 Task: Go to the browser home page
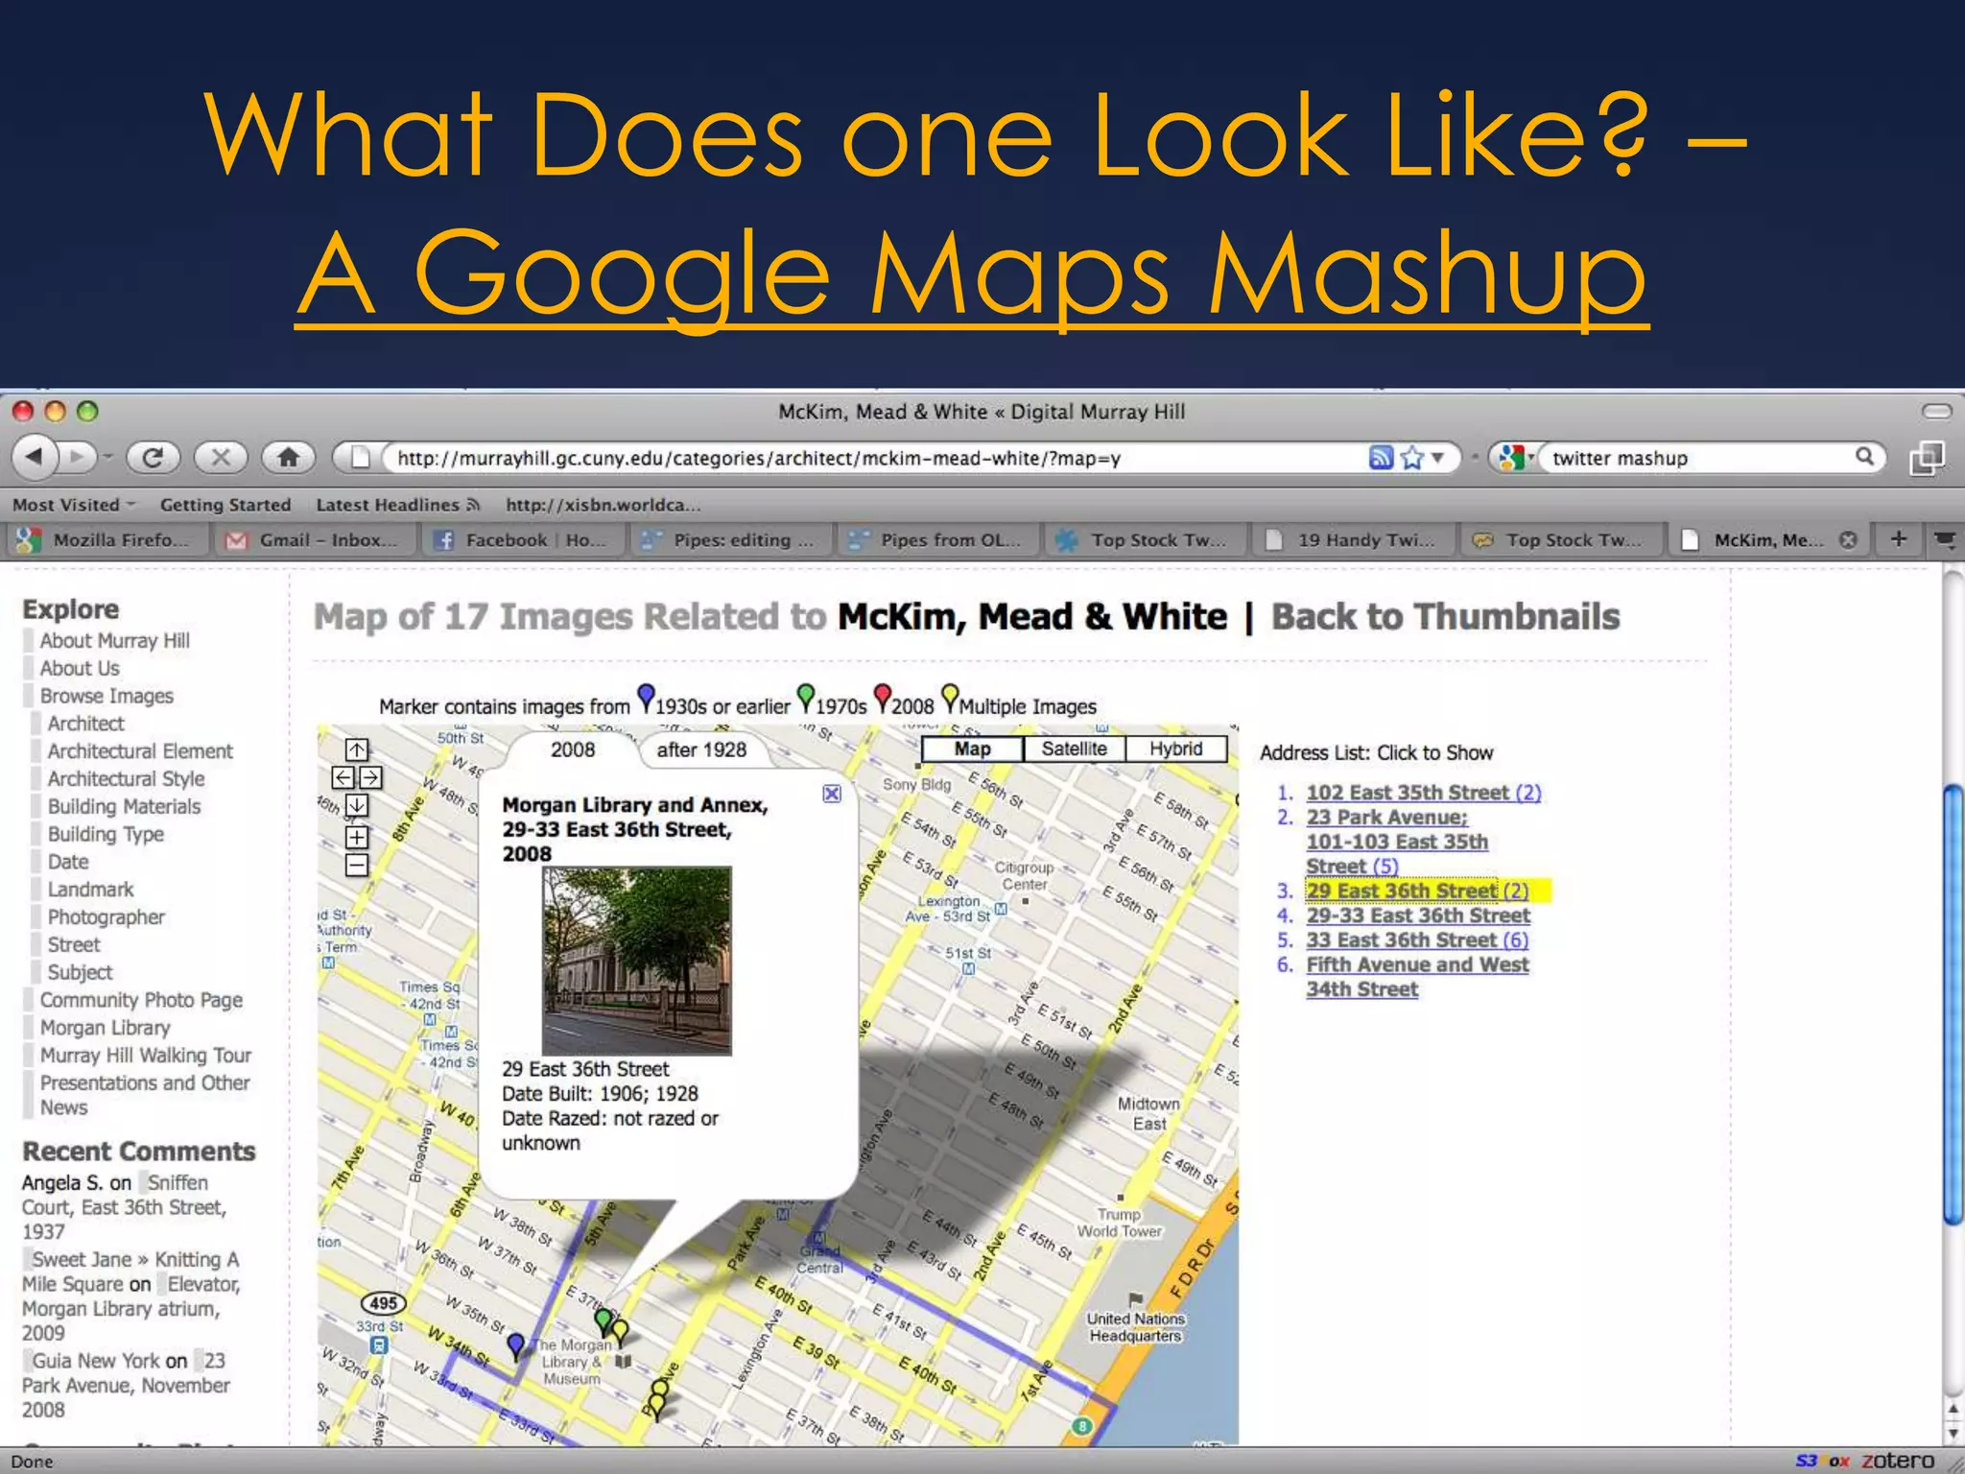288,457
